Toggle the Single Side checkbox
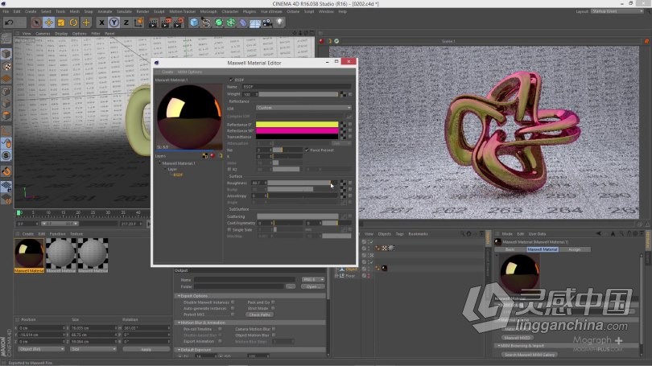 click(229, 230)
